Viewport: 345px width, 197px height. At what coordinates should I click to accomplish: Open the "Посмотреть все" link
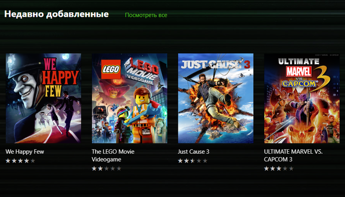(x=146, y=15)
